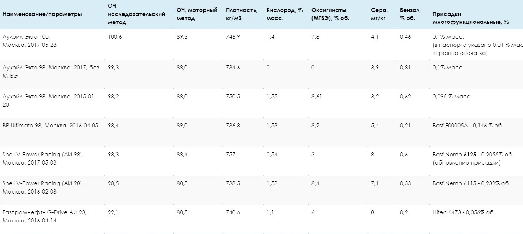Click the "ОЧ исследовательский метод" column header

tap(136, 14)
